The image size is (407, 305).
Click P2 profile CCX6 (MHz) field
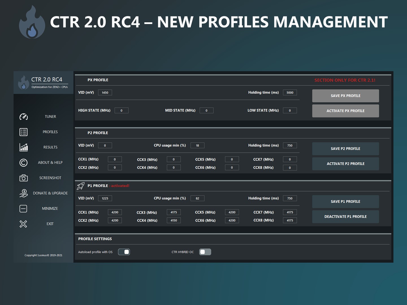[x=232, y=167]
